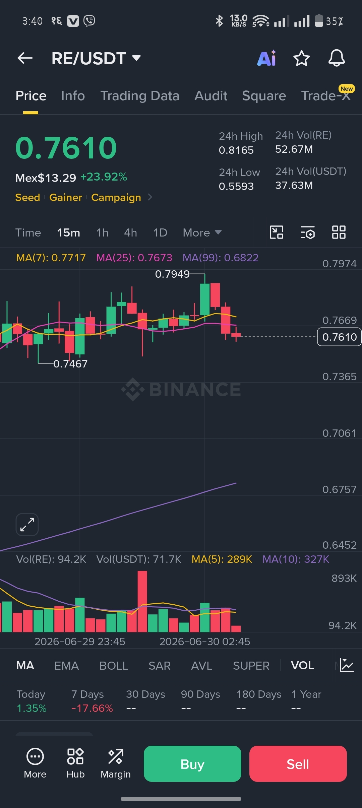Tap the battery status indicator
The width and height of the screenshot is (362, 808).
(x=329, y=21)
